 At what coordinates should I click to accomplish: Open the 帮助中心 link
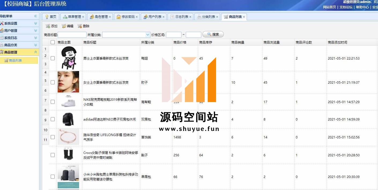pyautogui.click(x=362, y=7)
